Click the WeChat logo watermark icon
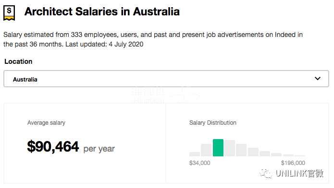This screenshot has width=334, height=188. point(266,173)
